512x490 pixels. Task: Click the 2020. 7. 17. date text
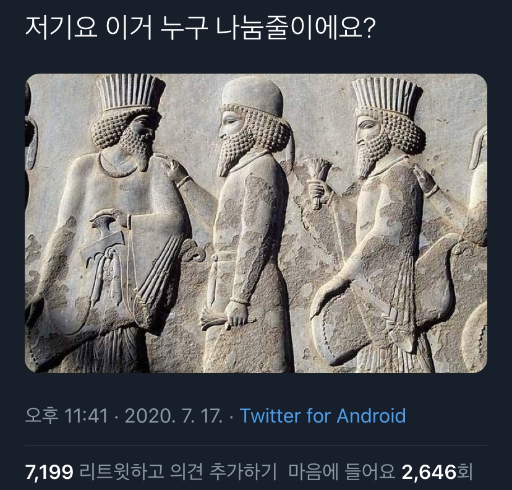tap(174, 416)
